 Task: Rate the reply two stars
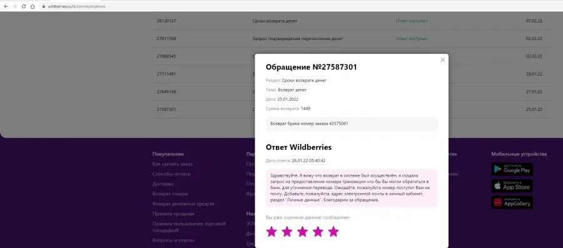point(287,232)
